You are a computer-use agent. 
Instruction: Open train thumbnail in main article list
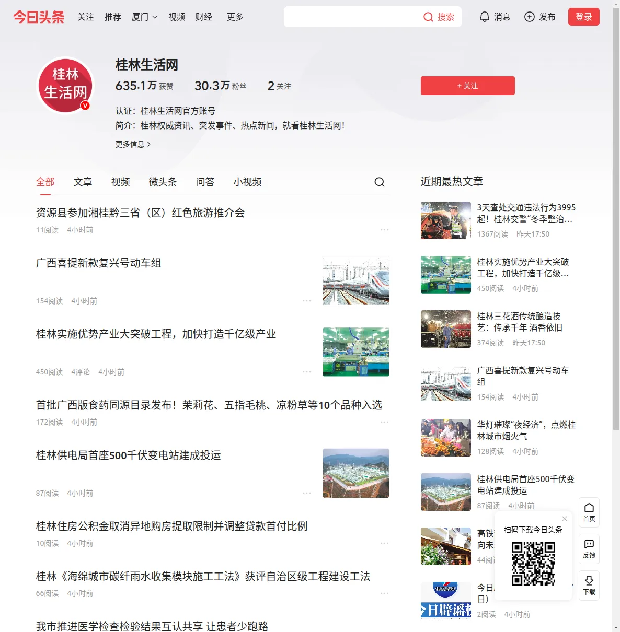(356, 280)
